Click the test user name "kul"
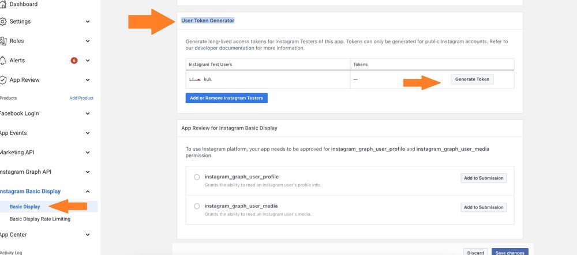 tap(208, 79)
